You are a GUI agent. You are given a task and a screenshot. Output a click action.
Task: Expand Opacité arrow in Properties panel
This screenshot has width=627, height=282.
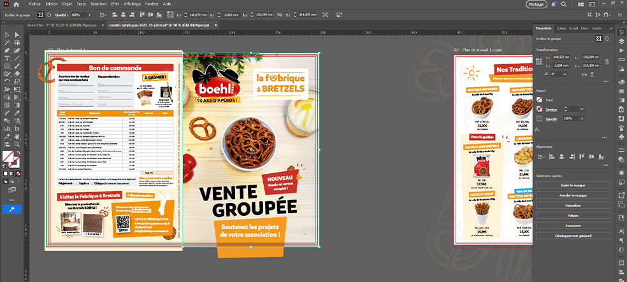[582, 118]
